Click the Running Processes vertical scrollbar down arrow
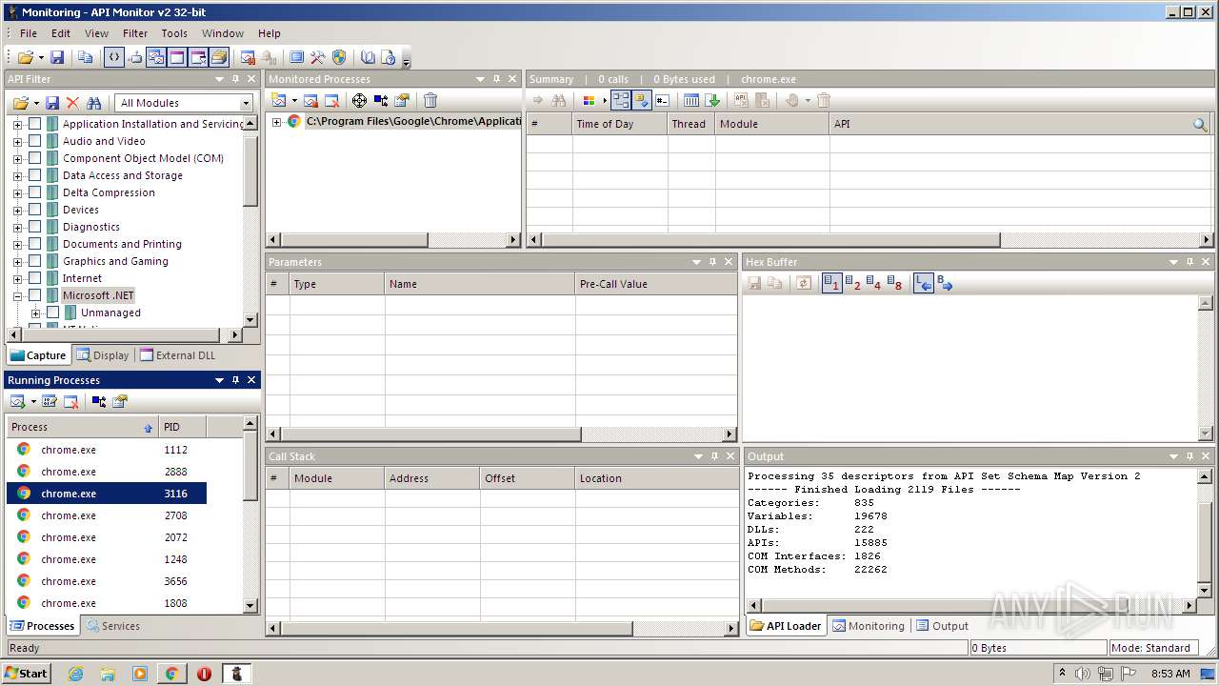Viewport: 1219px width, 686px height. (250, 605)
